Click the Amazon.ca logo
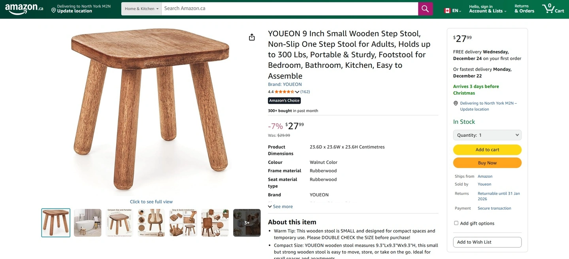This screenshot has width=569, height=259. click(24, 9)
